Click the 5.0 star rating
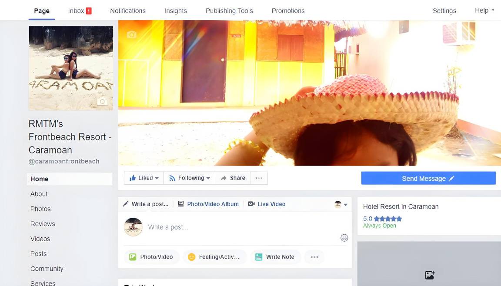 (x=382, y=219)
